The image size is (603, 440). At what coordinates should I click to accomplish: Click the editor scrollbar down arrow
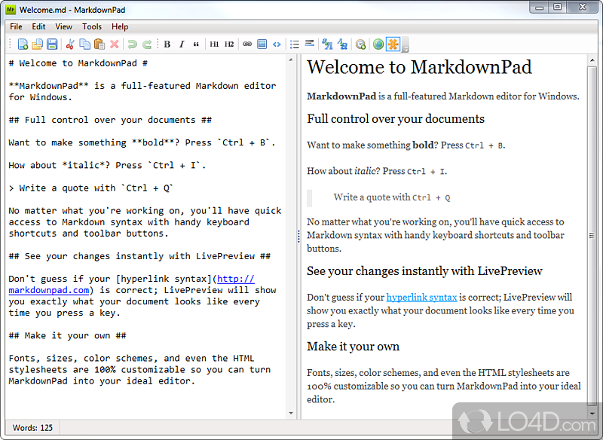292,413
